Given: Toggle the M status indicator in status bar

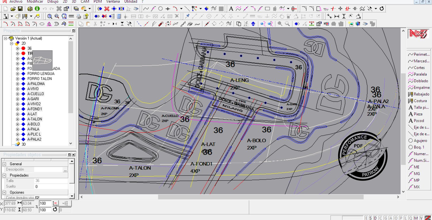Looking at the screenshot, I should point(416,218).
